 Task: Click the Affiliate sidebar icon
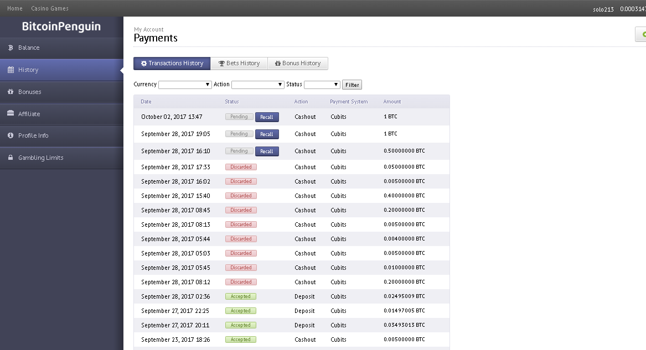coord(11,113)
